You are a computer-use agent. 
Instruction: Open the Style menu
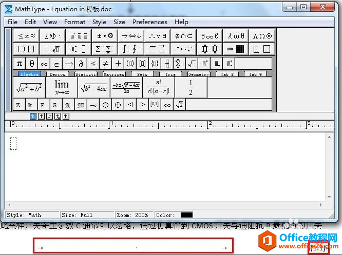click(x=99, y=22)
